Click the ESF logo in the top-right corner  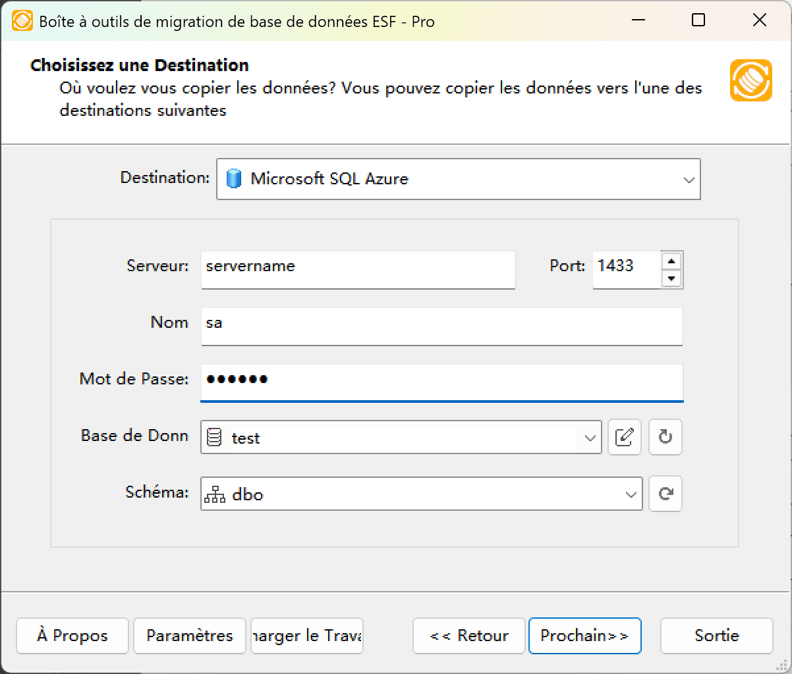[750, 80]
